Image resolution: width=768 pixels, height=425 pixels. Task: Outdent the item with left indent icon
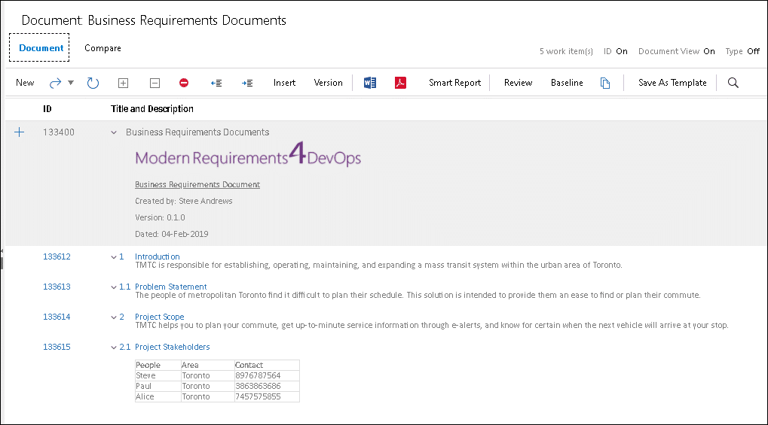coord(216,83)
